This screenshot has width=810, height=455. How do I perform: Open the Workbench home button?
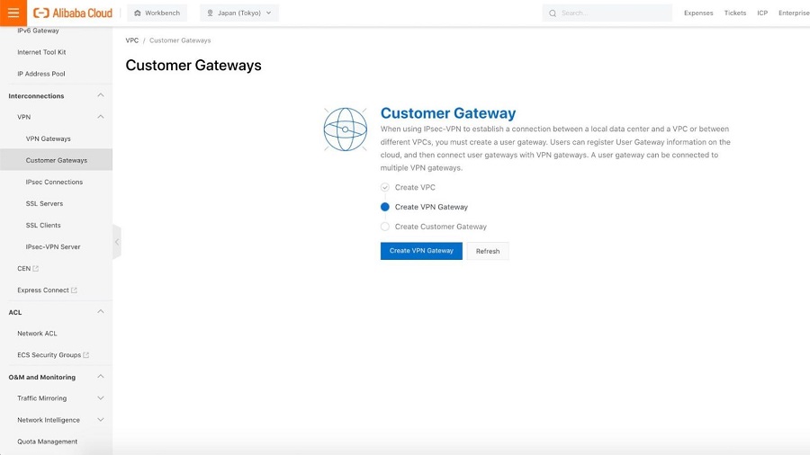point(157,13)
